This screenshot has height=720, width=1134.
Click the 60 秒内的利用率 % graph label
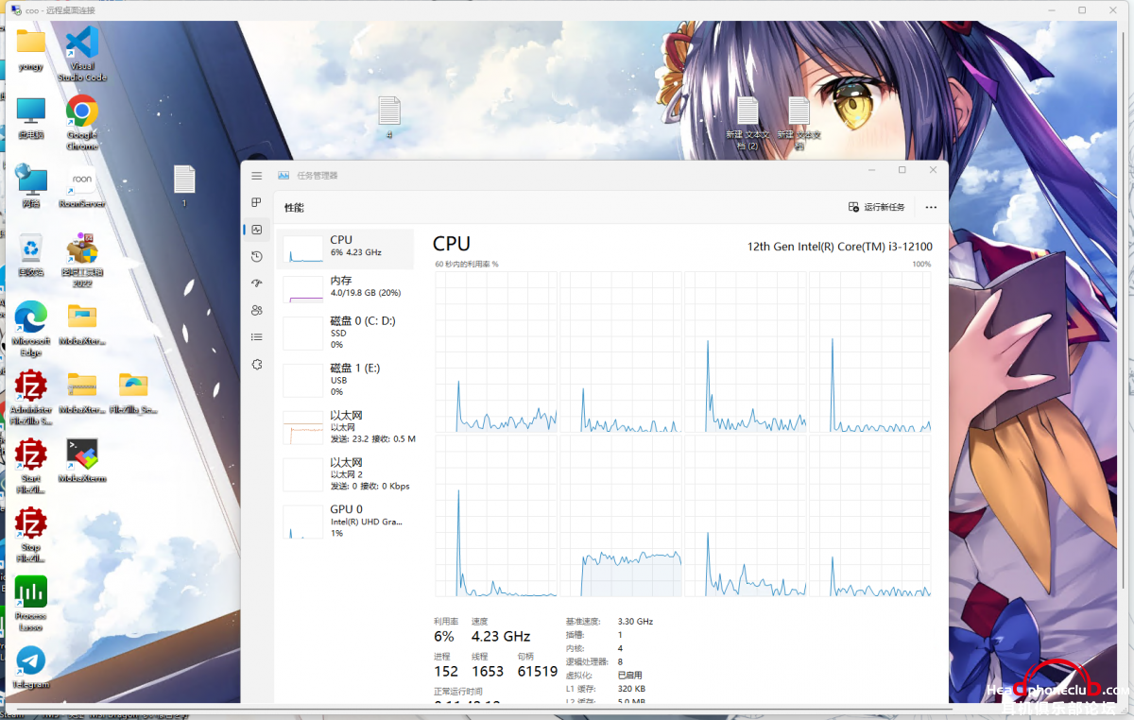[x=467, y=264]
